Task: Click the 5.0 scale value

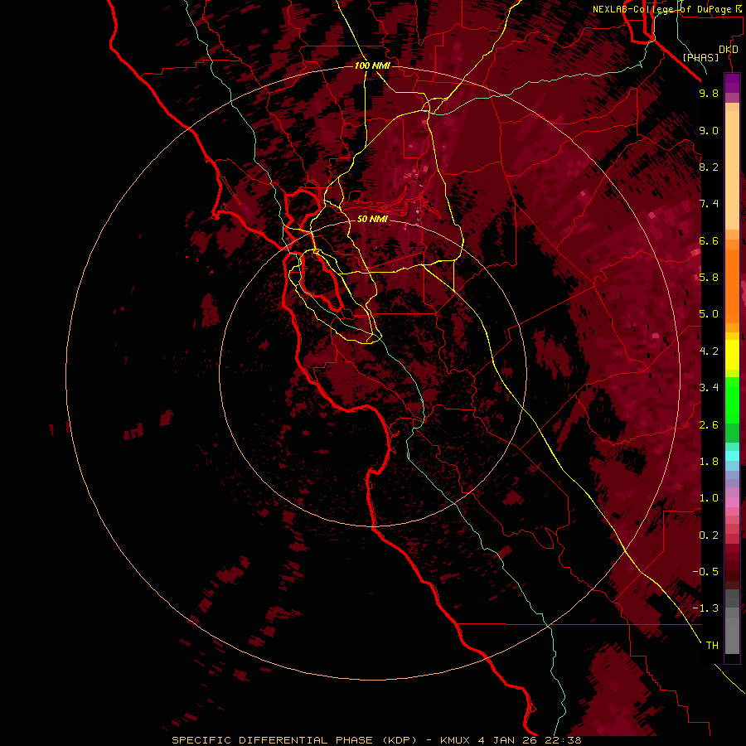Action: pos(709,314)
